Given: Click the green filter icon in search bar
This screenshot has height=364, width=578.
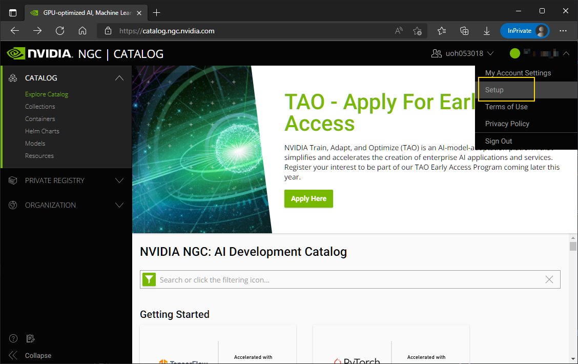Looking at the screenshot, I should point(149,279).
